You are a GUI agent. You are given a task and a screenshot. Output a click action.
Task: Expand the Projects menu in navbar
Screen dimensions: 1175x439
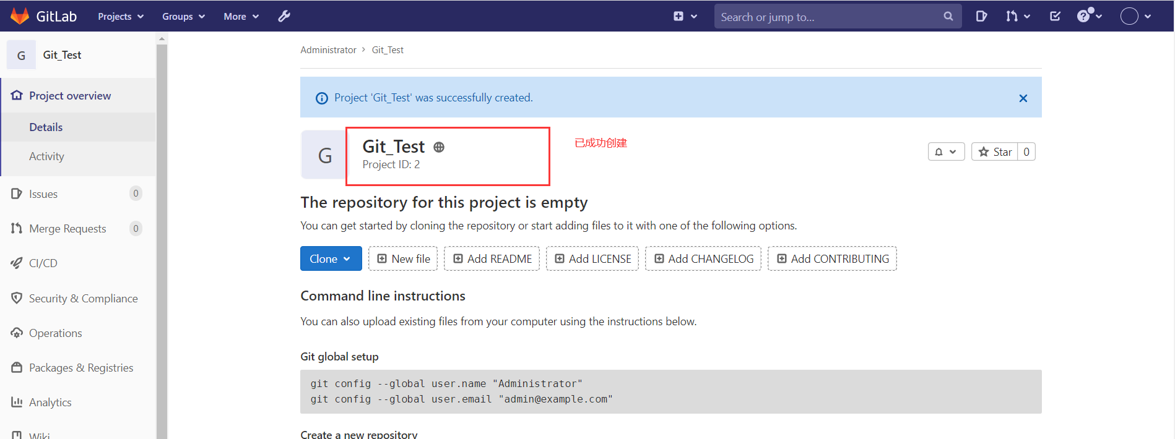tap(121, 17)
